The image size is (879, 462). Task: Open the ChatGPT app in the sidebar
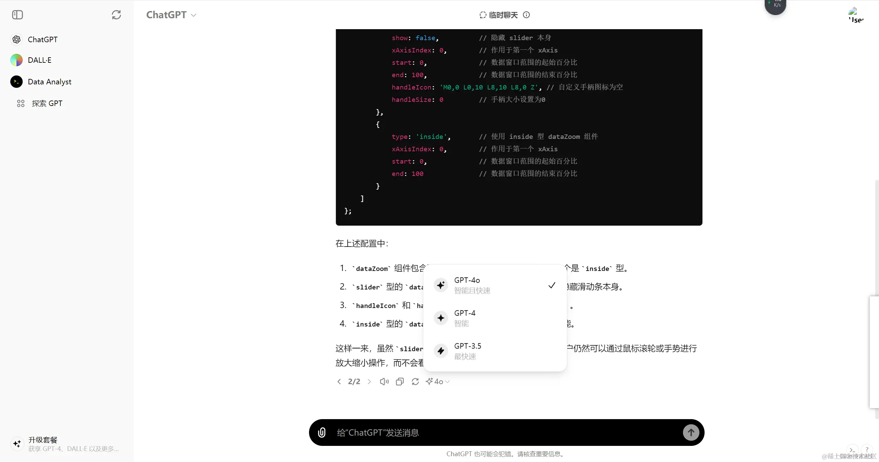43,39
